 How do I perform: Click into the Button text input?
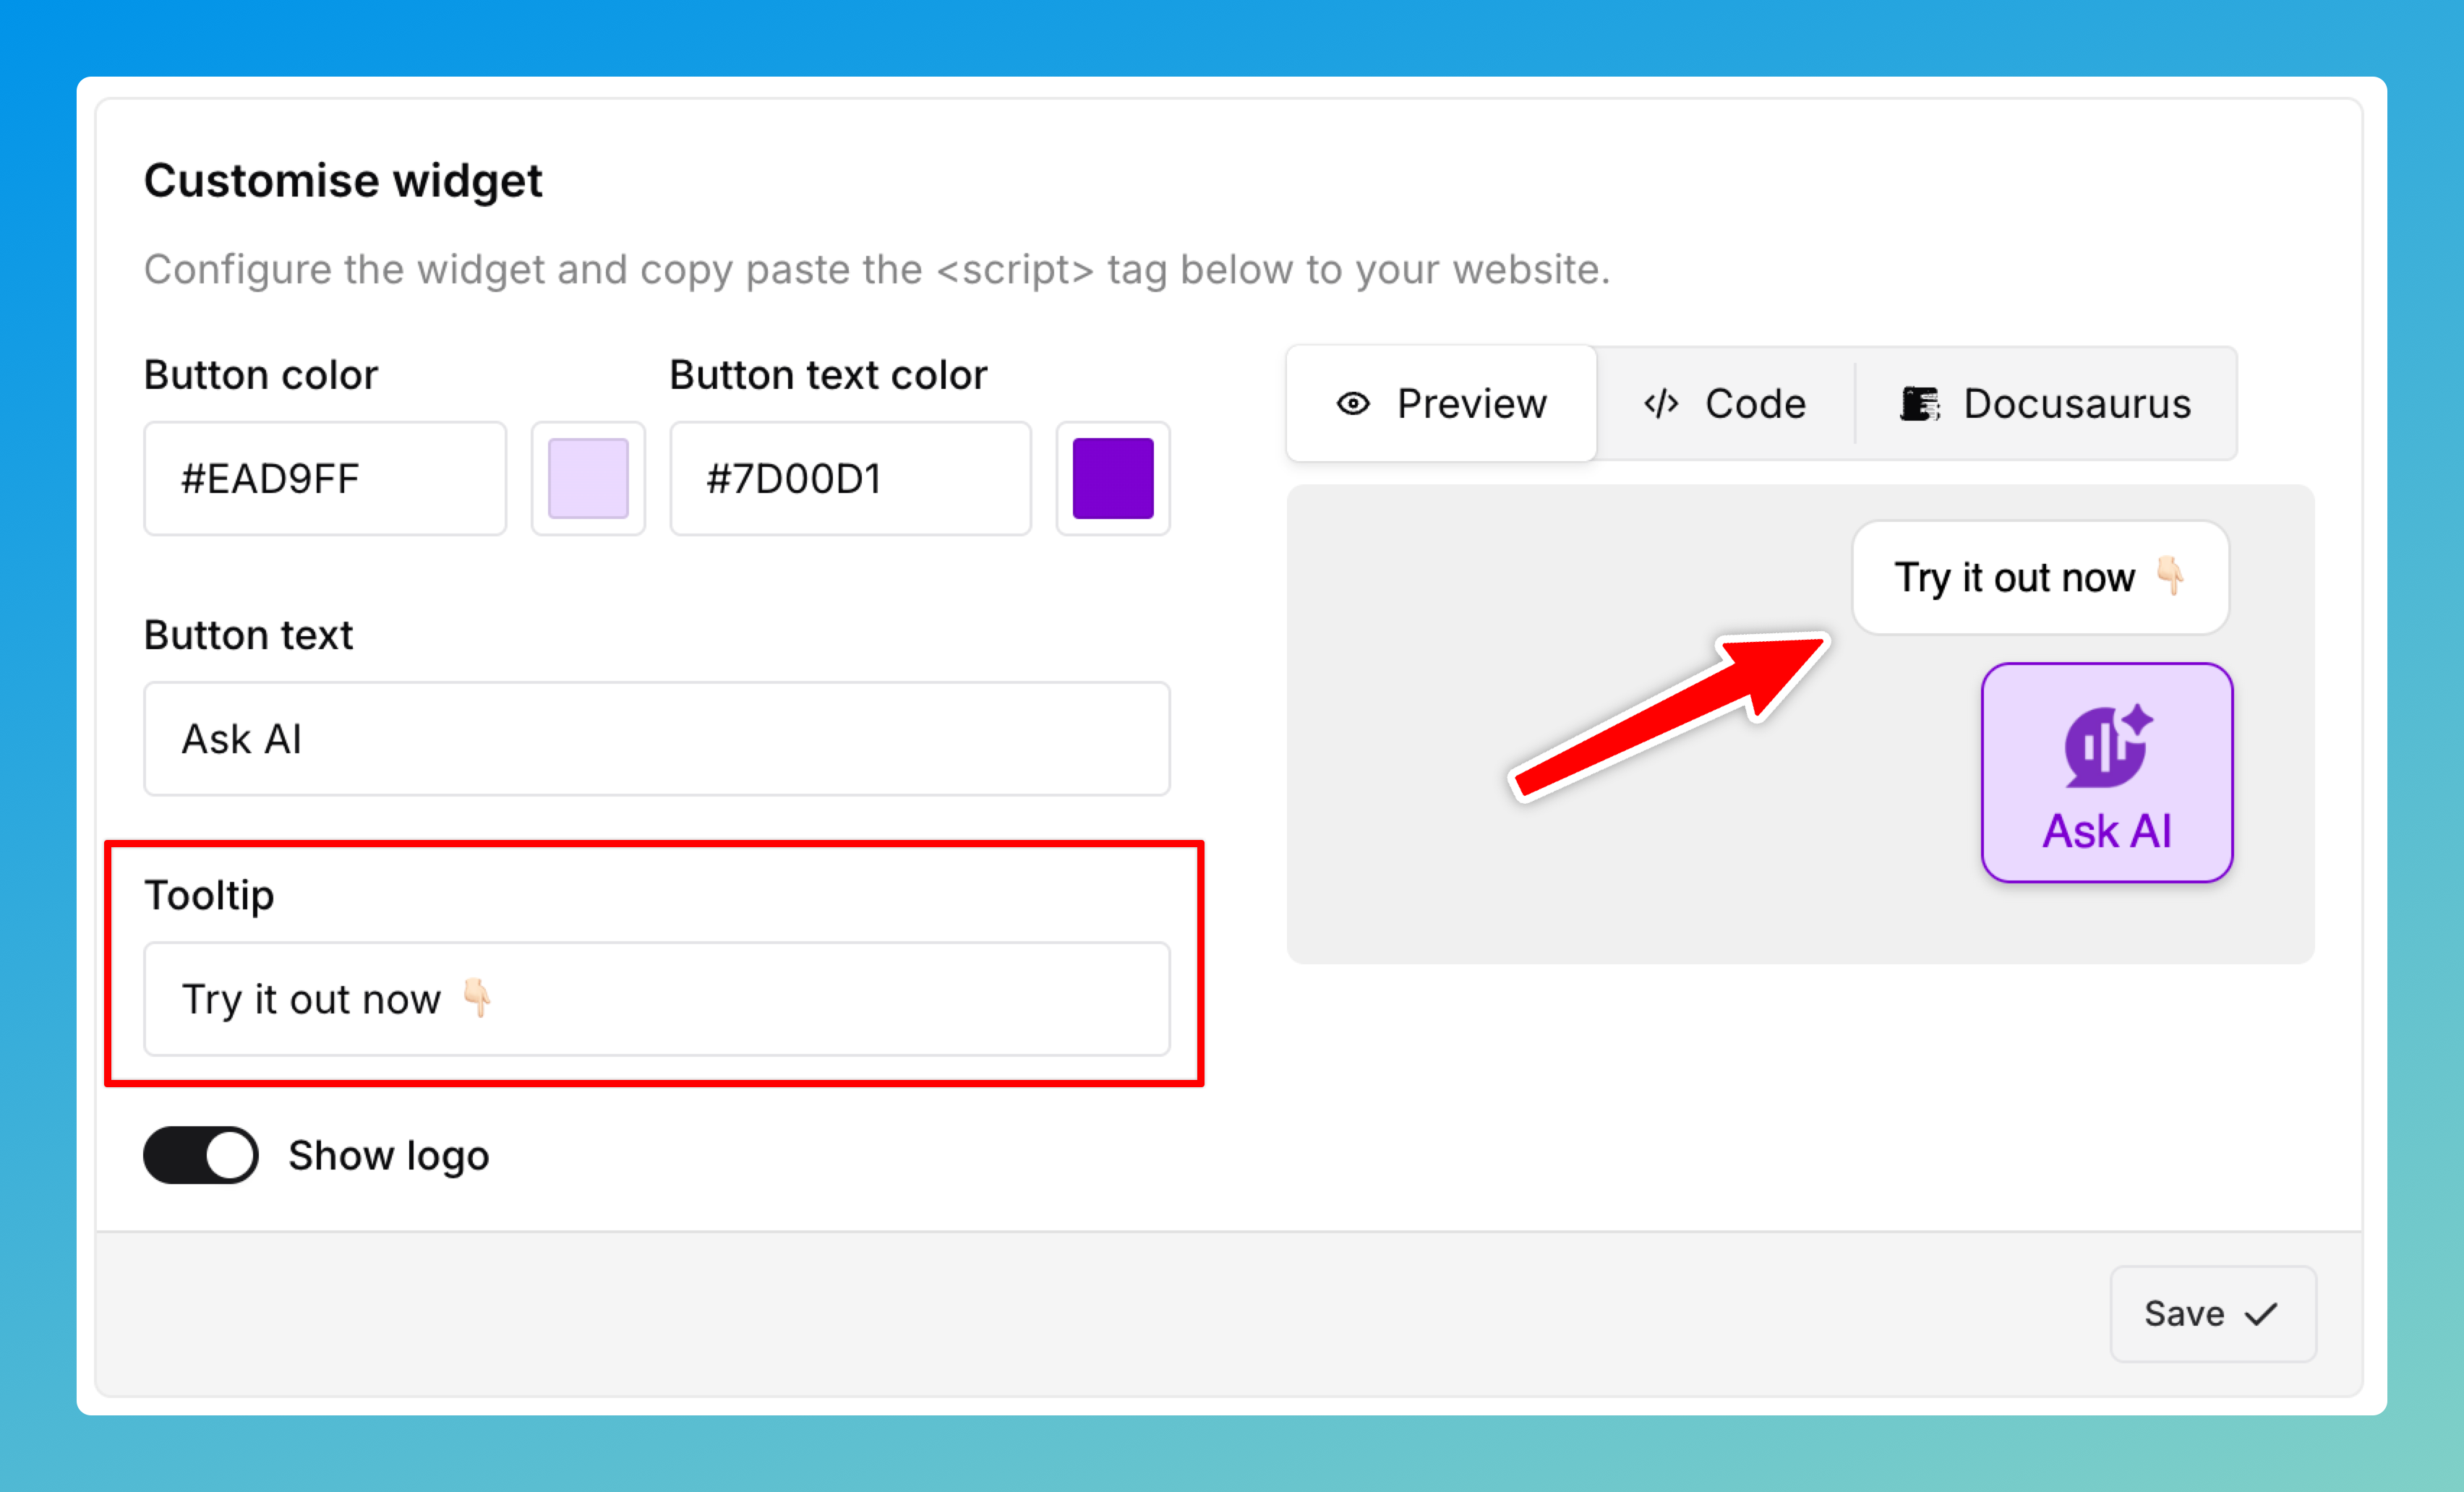point(657,739)
